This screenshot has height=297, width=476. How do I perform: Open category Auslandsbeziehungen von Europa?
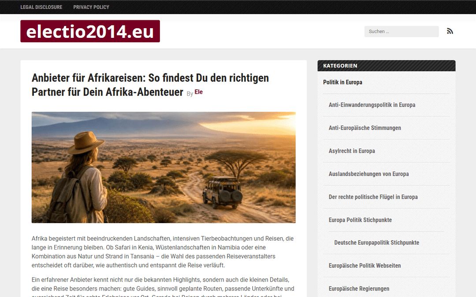(368, 174)
